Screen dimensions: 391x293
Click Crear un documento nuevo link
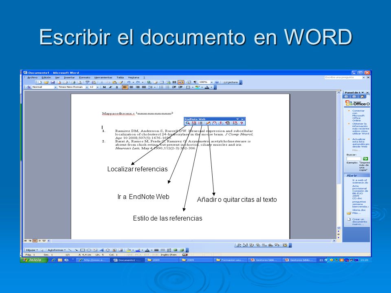359,222
